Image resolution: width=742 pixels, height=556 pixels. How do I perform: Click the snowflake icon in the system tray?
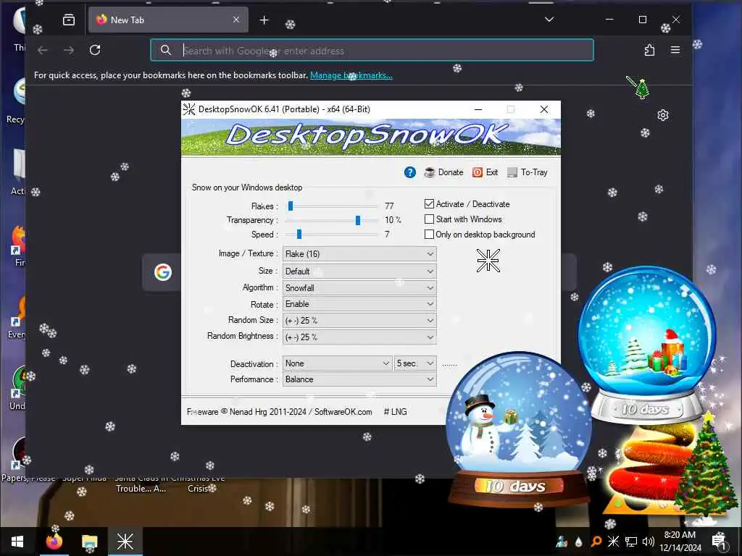[613, 542]
